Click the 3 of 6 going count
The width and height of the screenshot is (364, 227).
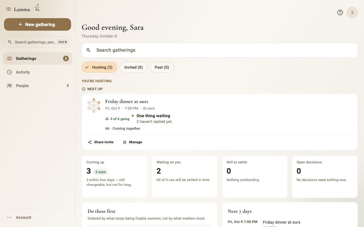(120, 119)
